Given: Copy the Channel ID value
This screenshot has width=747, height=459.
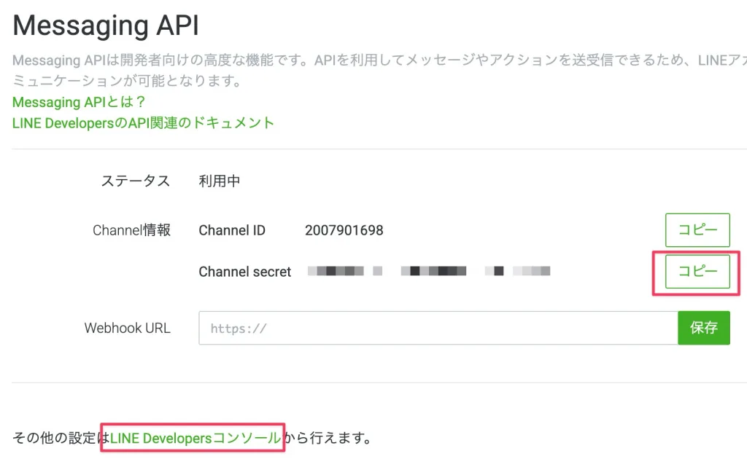Looking at the screenshot, I should coord(697,230).
